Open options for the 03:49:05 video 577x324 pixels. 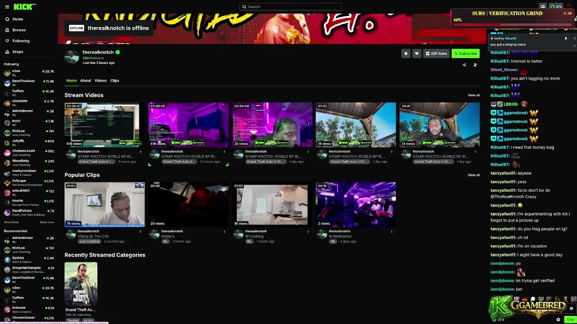(224, 152)
